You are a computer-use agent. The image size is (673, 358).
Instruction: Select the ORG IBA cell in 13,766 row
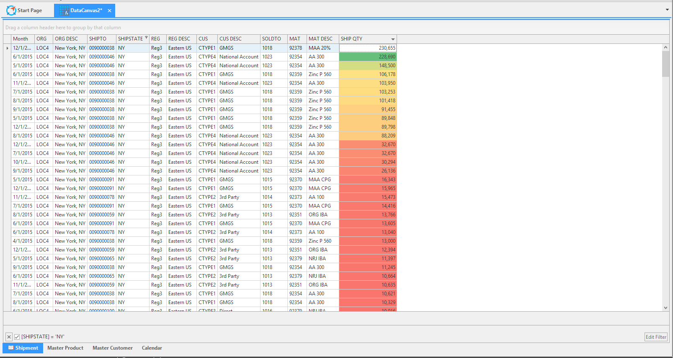pyautogui.click(x=323, y=215)
